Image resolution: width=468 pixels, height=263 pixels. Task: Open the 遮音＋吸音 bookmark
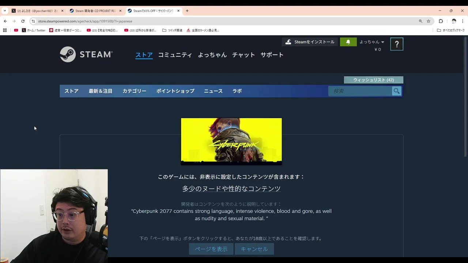click(x=65, y=30)
